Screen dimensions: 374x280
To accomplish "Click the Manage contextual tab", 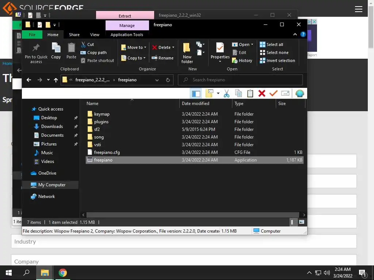I will tap(127, 26).
